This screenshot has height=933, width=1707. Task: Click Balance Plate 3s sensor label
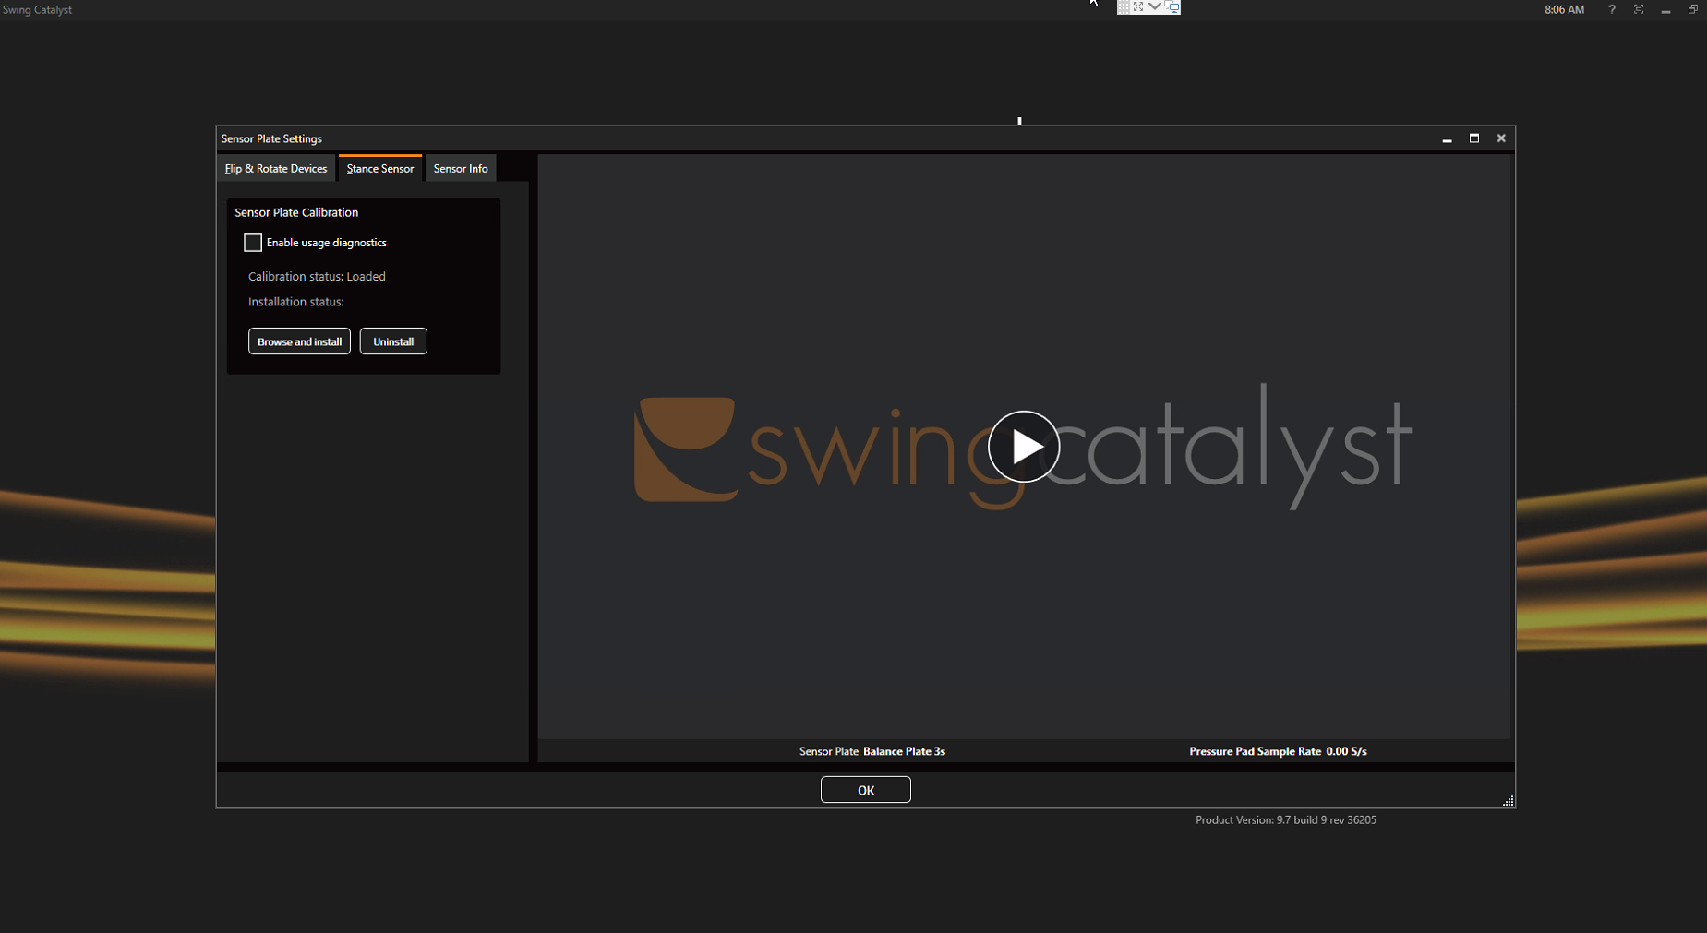click(904, 751)
